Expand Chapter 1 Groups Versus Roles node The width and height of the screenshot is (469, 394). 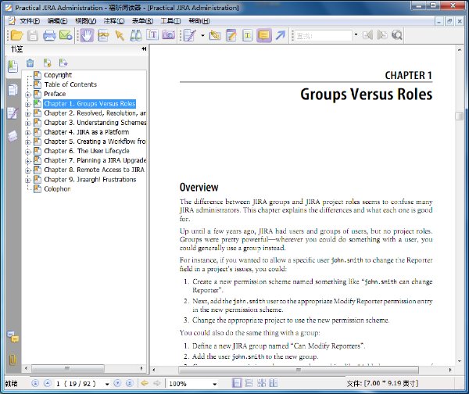[28, 105]
